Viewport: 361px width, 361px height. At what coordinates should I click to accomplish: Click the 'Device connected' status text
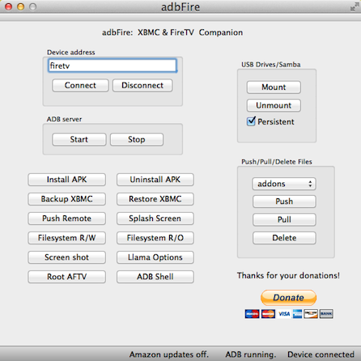click(321, 355)
